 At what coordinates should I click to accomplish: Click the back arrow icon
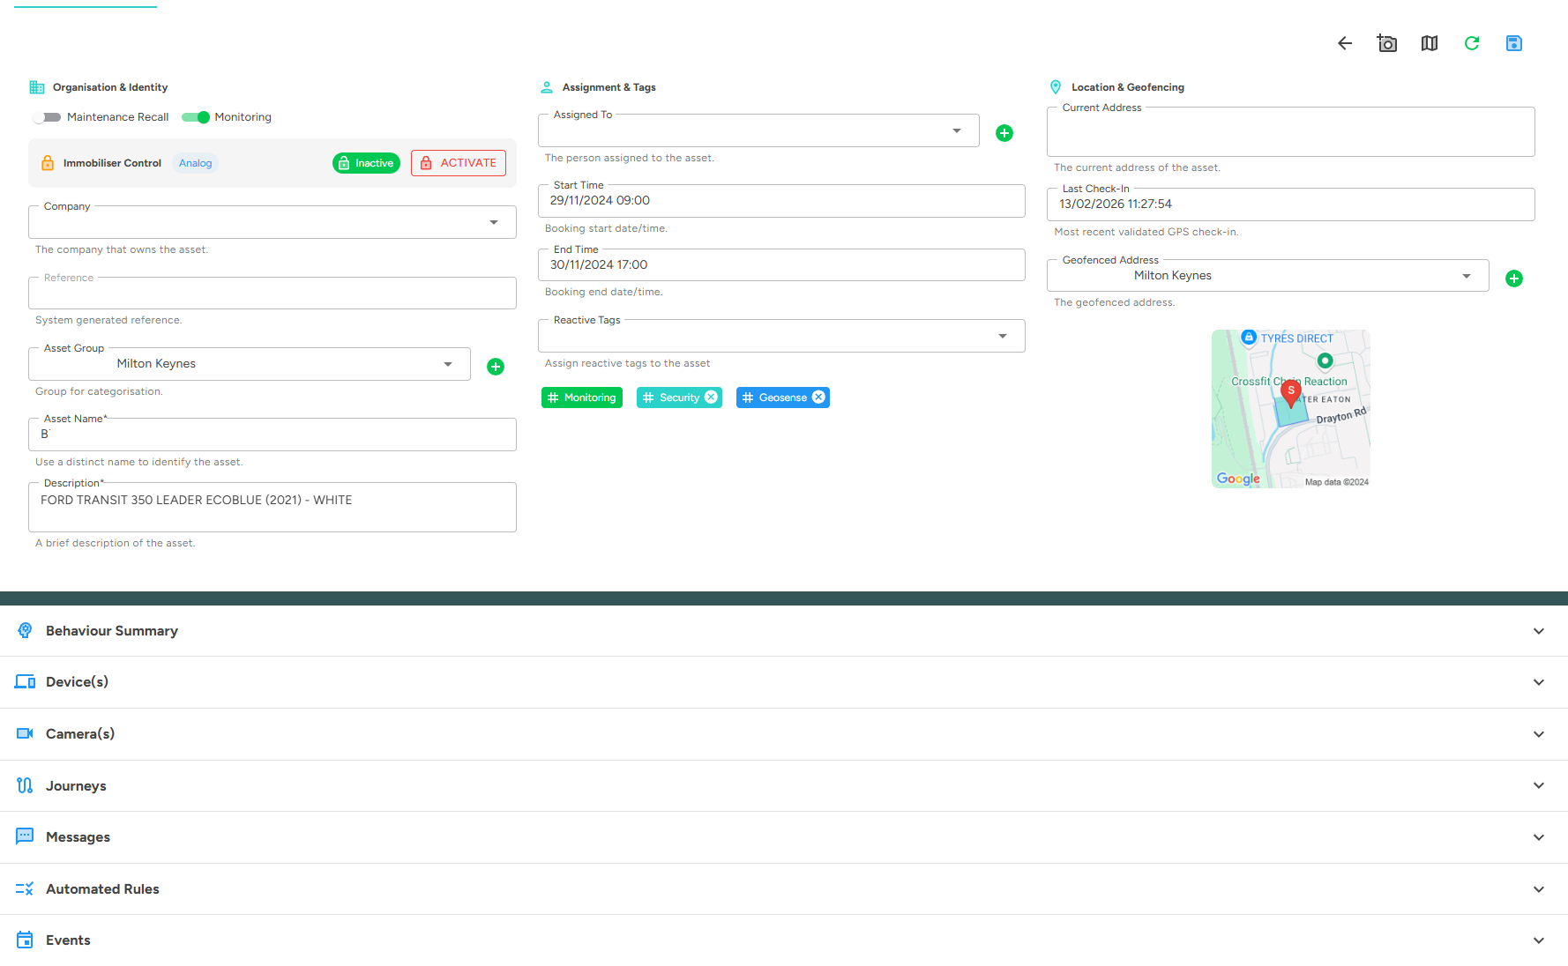pyautogui.click(x=1345, y=43)
